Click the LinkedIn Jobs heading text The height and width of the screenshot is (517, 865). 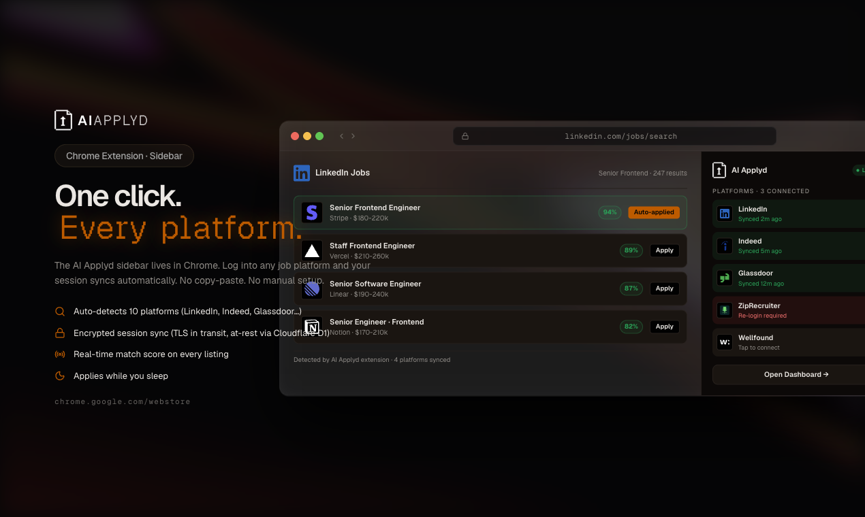[x=343, y=173]
